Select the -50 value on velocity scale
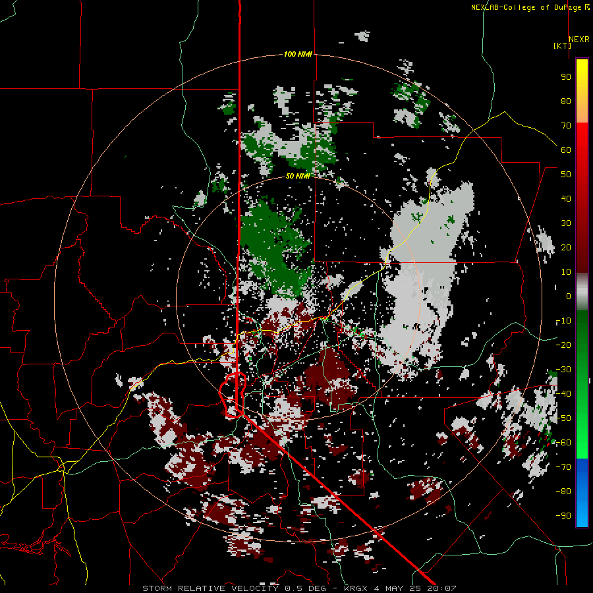The height and width of the screenshot is (593, 593). coord(563,418)
